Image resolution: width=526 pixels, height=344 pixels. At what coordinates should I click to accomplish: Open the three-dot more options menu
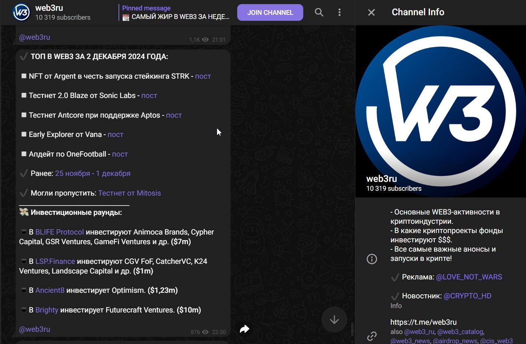pos(339,12)
